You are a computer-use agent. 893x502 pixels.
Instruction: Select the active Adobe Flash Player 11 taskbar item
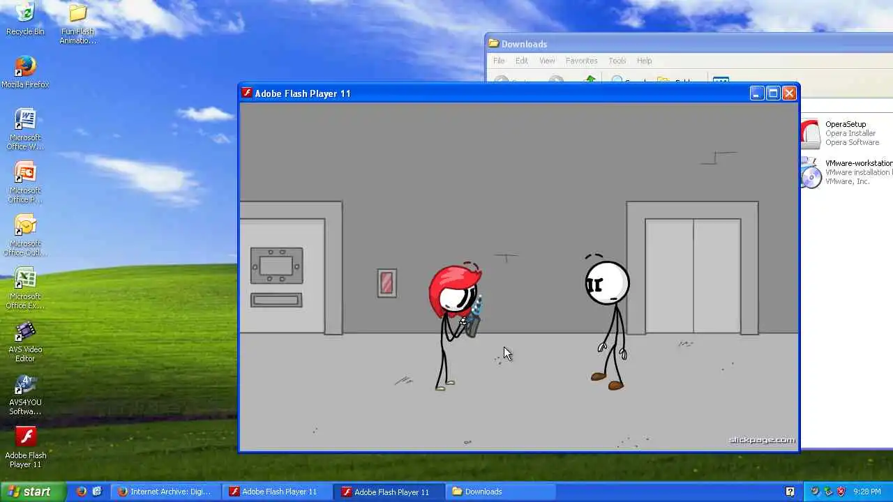(389, 492)
